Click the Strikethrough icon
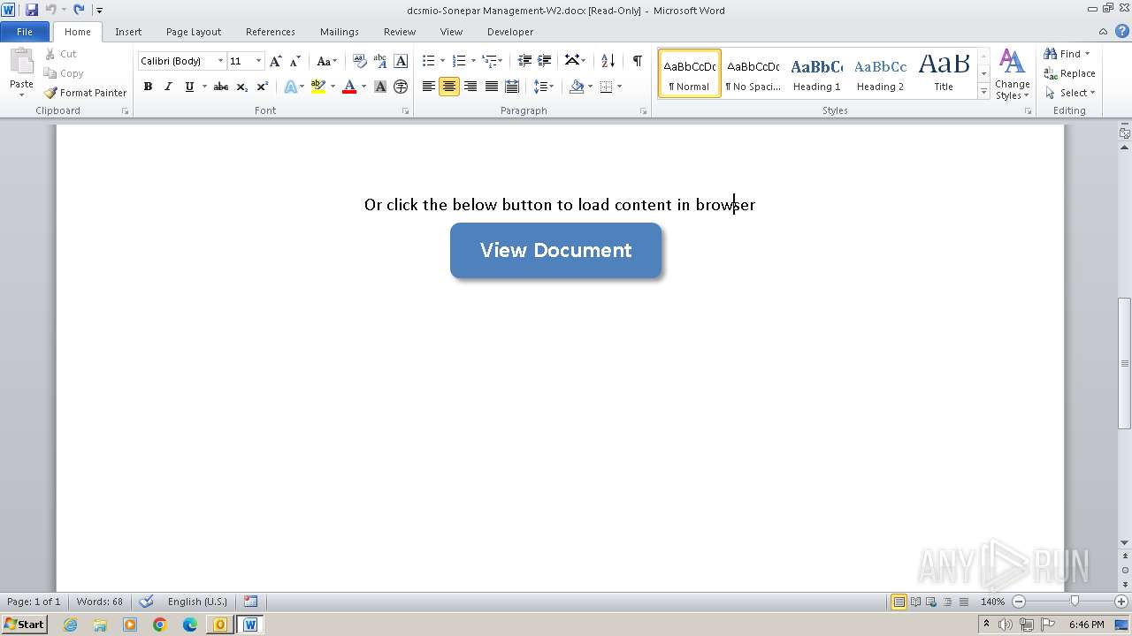 pos(221,87)
